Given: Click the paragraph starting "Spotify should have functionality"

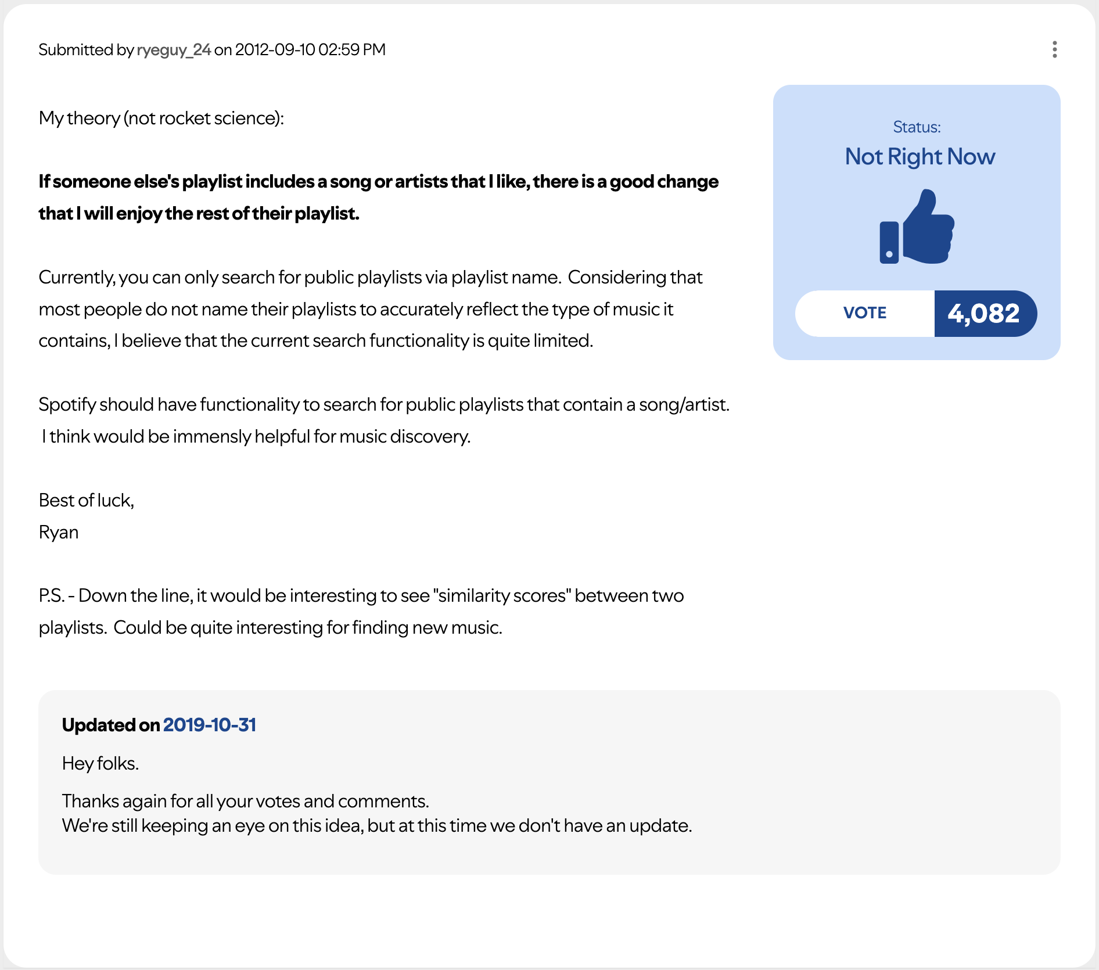Looking at the screenshot, I should pos(383,420).
